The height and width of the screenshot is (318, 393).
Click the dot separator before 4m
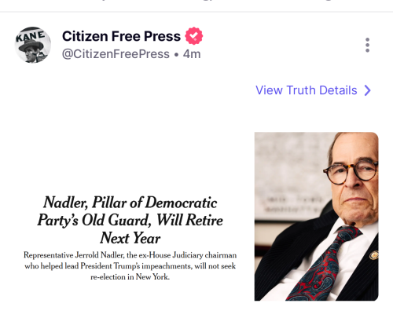[x=176, y=55]
